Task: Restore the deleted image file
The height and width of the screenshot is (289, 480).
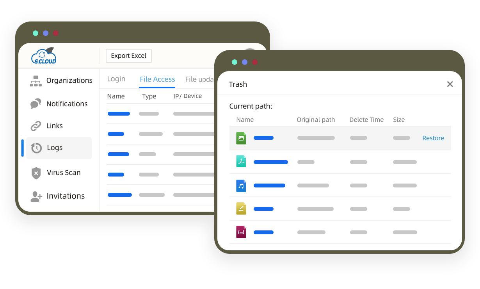Action: click(x=433, y=138)
